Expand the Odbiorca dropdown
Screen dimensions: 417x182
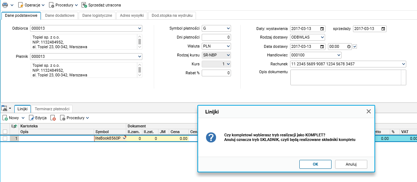pyautogui.click(x=139, y=28)
